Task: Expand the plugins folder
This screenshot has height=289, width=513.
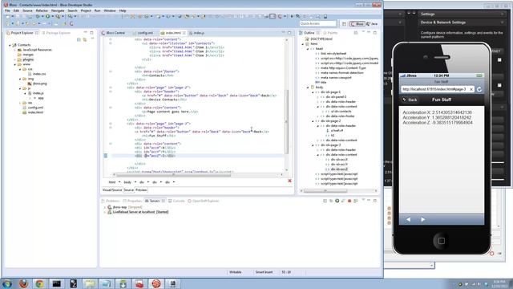Action: (15, 59)
